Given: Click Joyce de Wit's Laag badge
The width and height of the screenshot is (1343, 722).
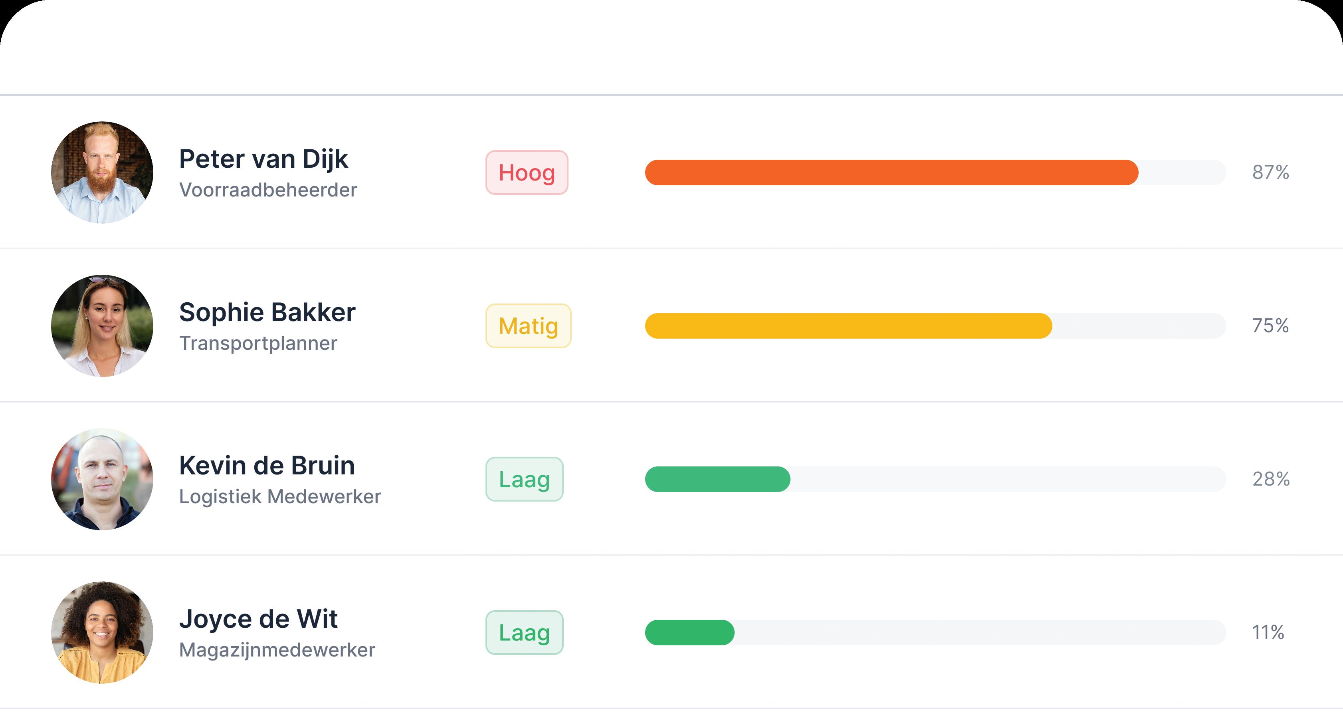Looking at the screenshot, I should tap(525, 633).
